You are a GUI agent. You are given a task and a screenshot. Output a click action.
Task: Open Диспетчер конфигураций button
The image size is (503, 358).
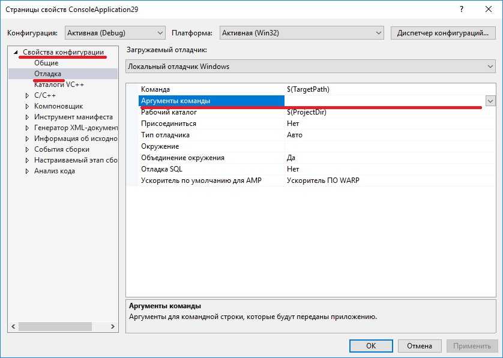click(443, 33)
